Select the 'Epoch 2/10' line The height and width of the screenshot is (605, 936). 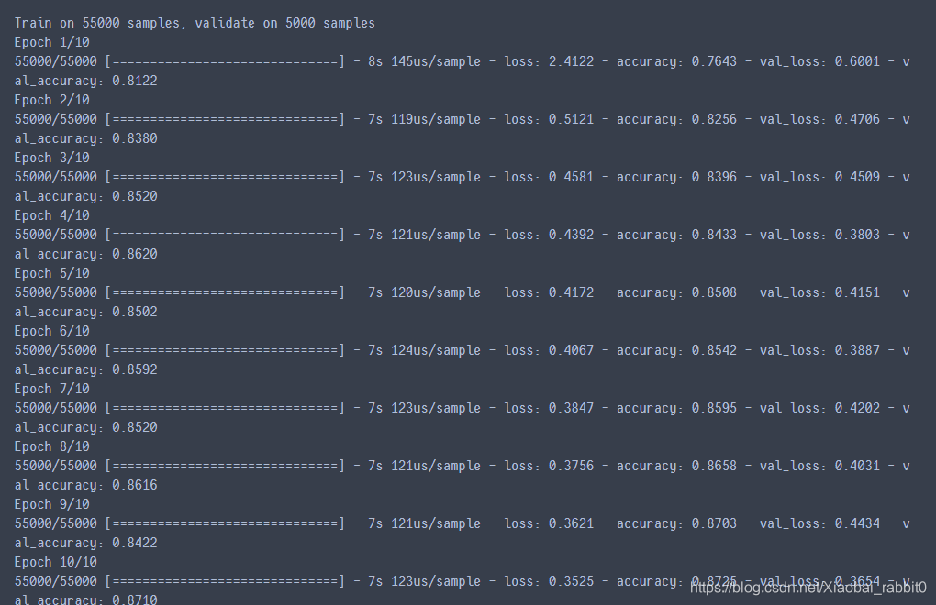52,100
